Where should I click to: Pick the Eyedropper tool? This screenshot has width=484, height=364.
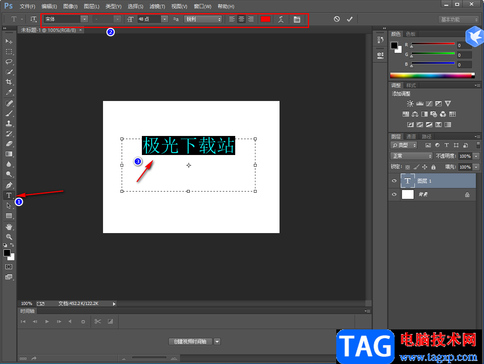(9, 92)
